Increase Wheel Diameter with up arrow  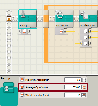point(84,94)
